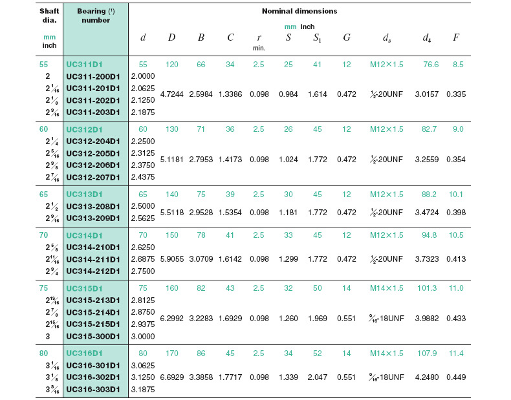Select the UC314D1 bearing number
The width and height of the screenshot is (511, 400).
click(84, 235)
